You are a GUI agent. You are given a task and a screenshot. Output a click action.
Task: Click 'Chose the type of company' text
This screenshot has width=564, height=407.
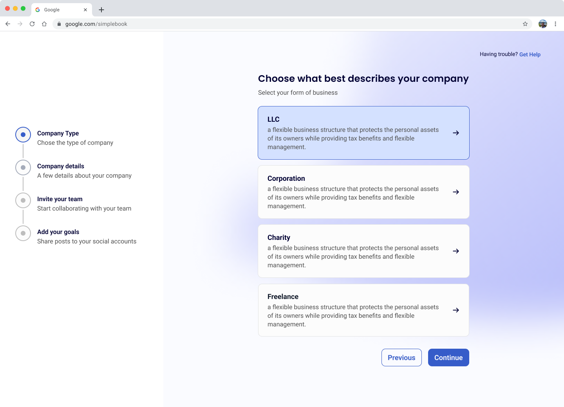(x=75, y=143)
